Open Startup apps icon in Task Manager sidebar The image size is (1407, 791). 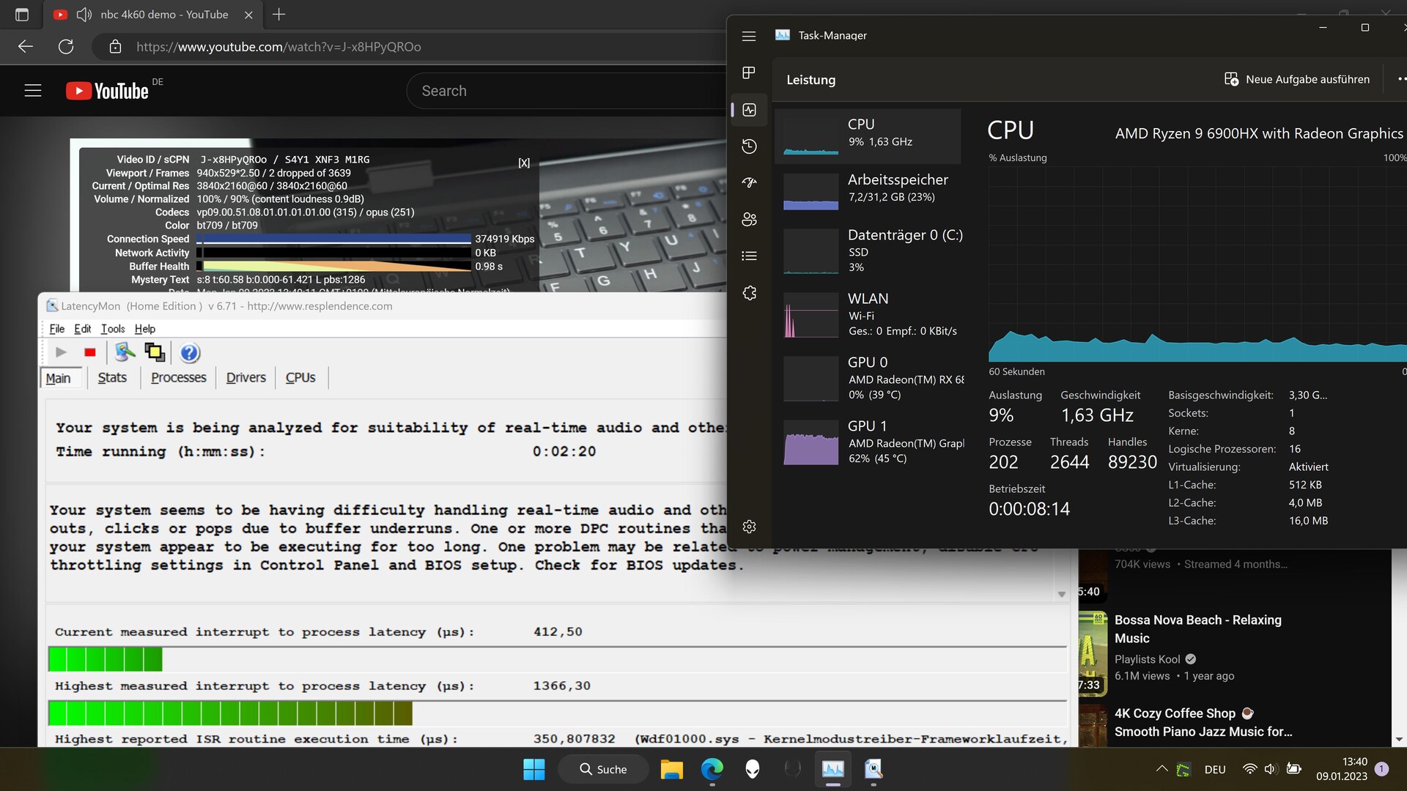click(749, 182)
